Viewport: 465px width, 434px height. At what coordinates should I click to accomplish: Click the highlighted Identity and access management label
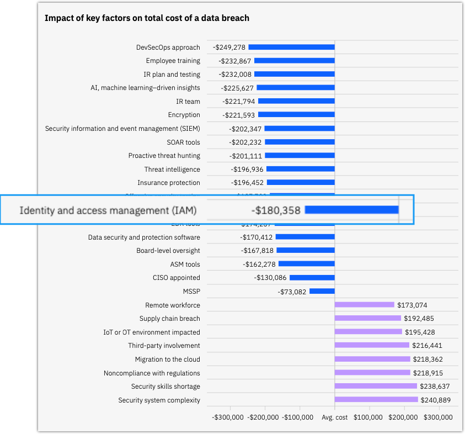click(108, 210)
